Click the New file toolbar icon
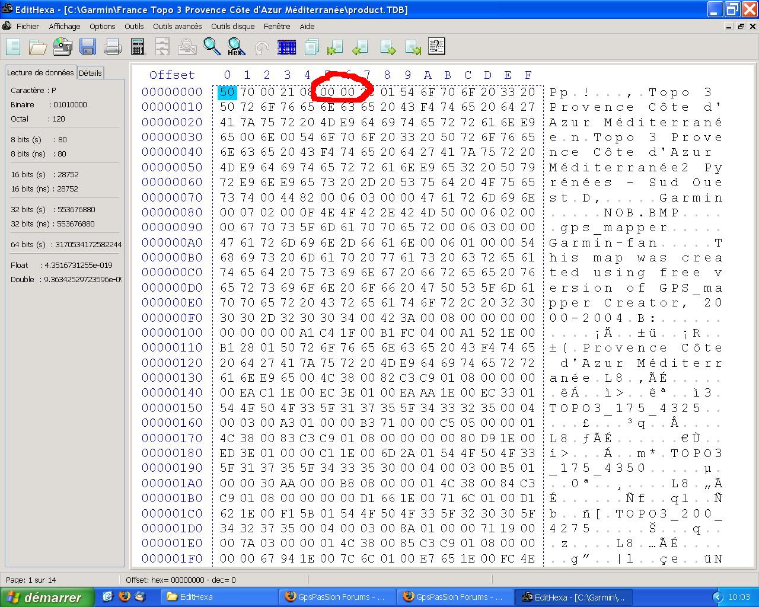The image size is (759, 607). click(x=13, y=47)
